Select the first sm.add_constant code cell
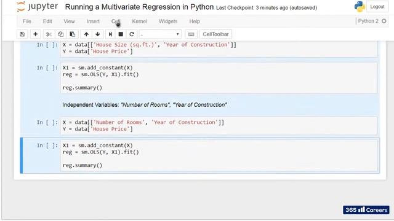The height and width of the screenshot is (221, 394). point(219,78)
